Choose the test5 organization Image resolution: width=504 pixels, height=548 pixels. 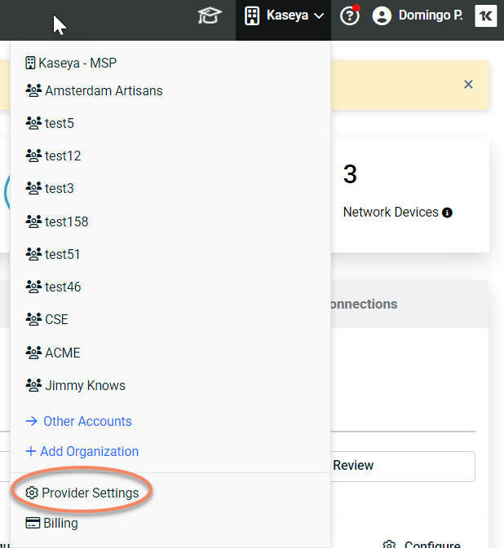pyautogui.click(x=50, y=124)
